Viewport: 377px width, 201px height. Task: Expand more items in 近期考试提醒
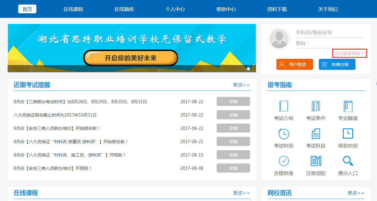[241, 85]
